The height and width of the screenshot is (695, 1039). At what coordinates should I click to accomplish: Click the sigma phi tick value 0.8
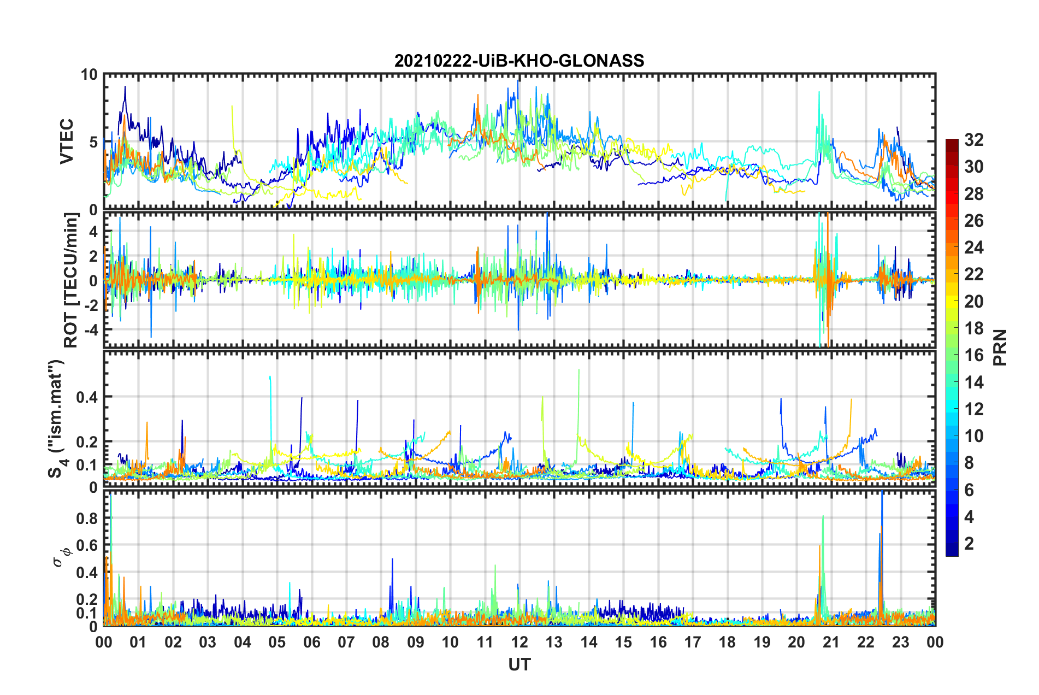click(x=86, y=518)
